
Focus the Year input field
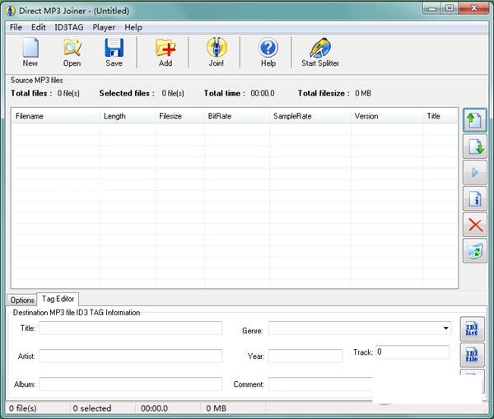[305, 356]
